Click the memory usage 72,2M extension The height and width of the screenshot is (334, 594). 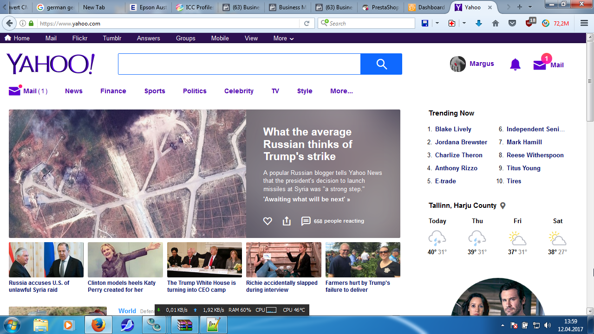pos(555,23)
